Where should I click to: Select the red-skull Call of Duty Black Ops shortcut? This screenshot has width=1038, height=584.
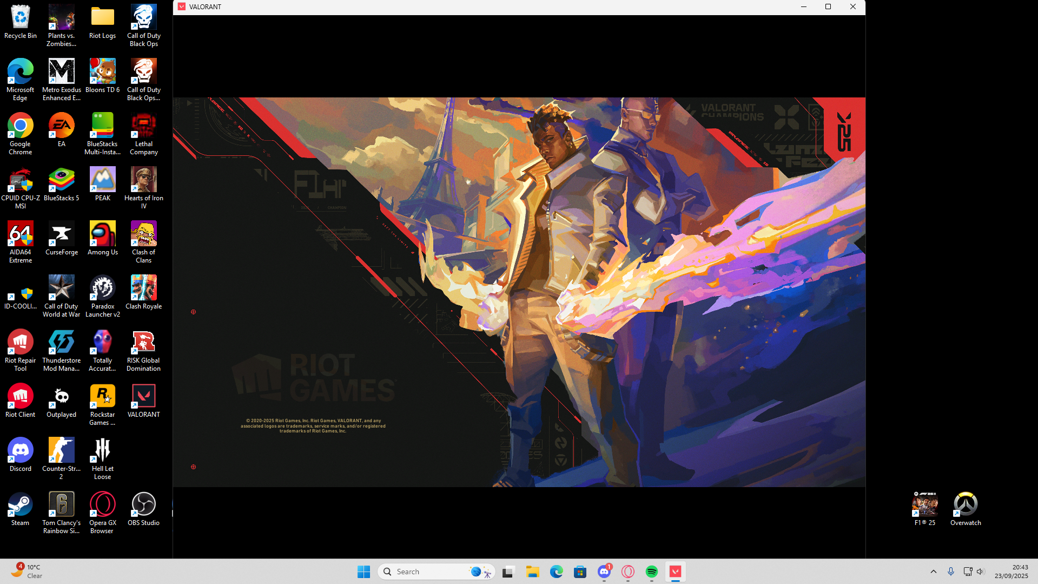coord(144,80)
